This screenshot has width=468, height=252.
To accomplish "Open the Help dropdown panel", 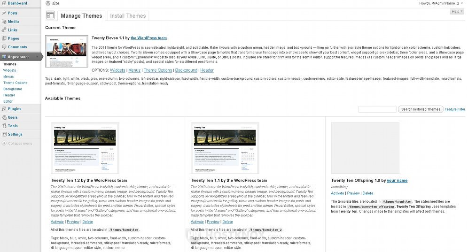I will 457,11.
